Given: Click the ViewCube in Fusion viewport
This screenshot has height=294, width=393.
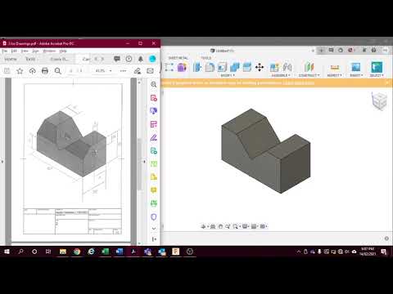Looking at the screenshot, I should pyautogui.click(x=380, y=101).
